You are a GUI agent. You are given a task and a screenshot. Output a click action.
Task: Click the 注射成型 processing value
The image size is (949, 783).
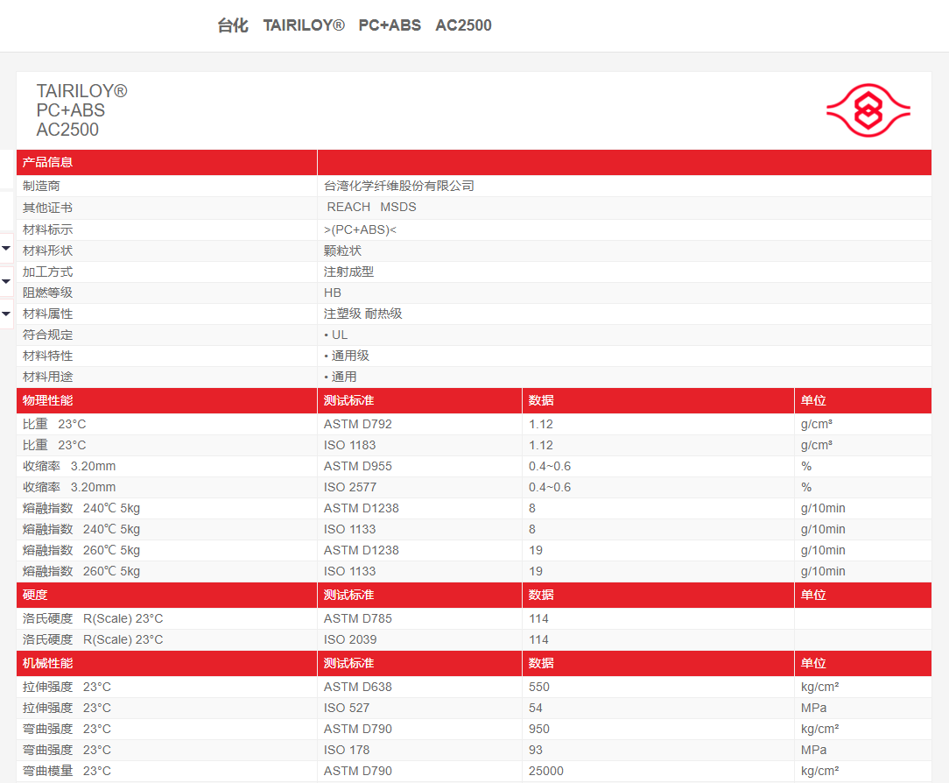(x=348, y=272)
